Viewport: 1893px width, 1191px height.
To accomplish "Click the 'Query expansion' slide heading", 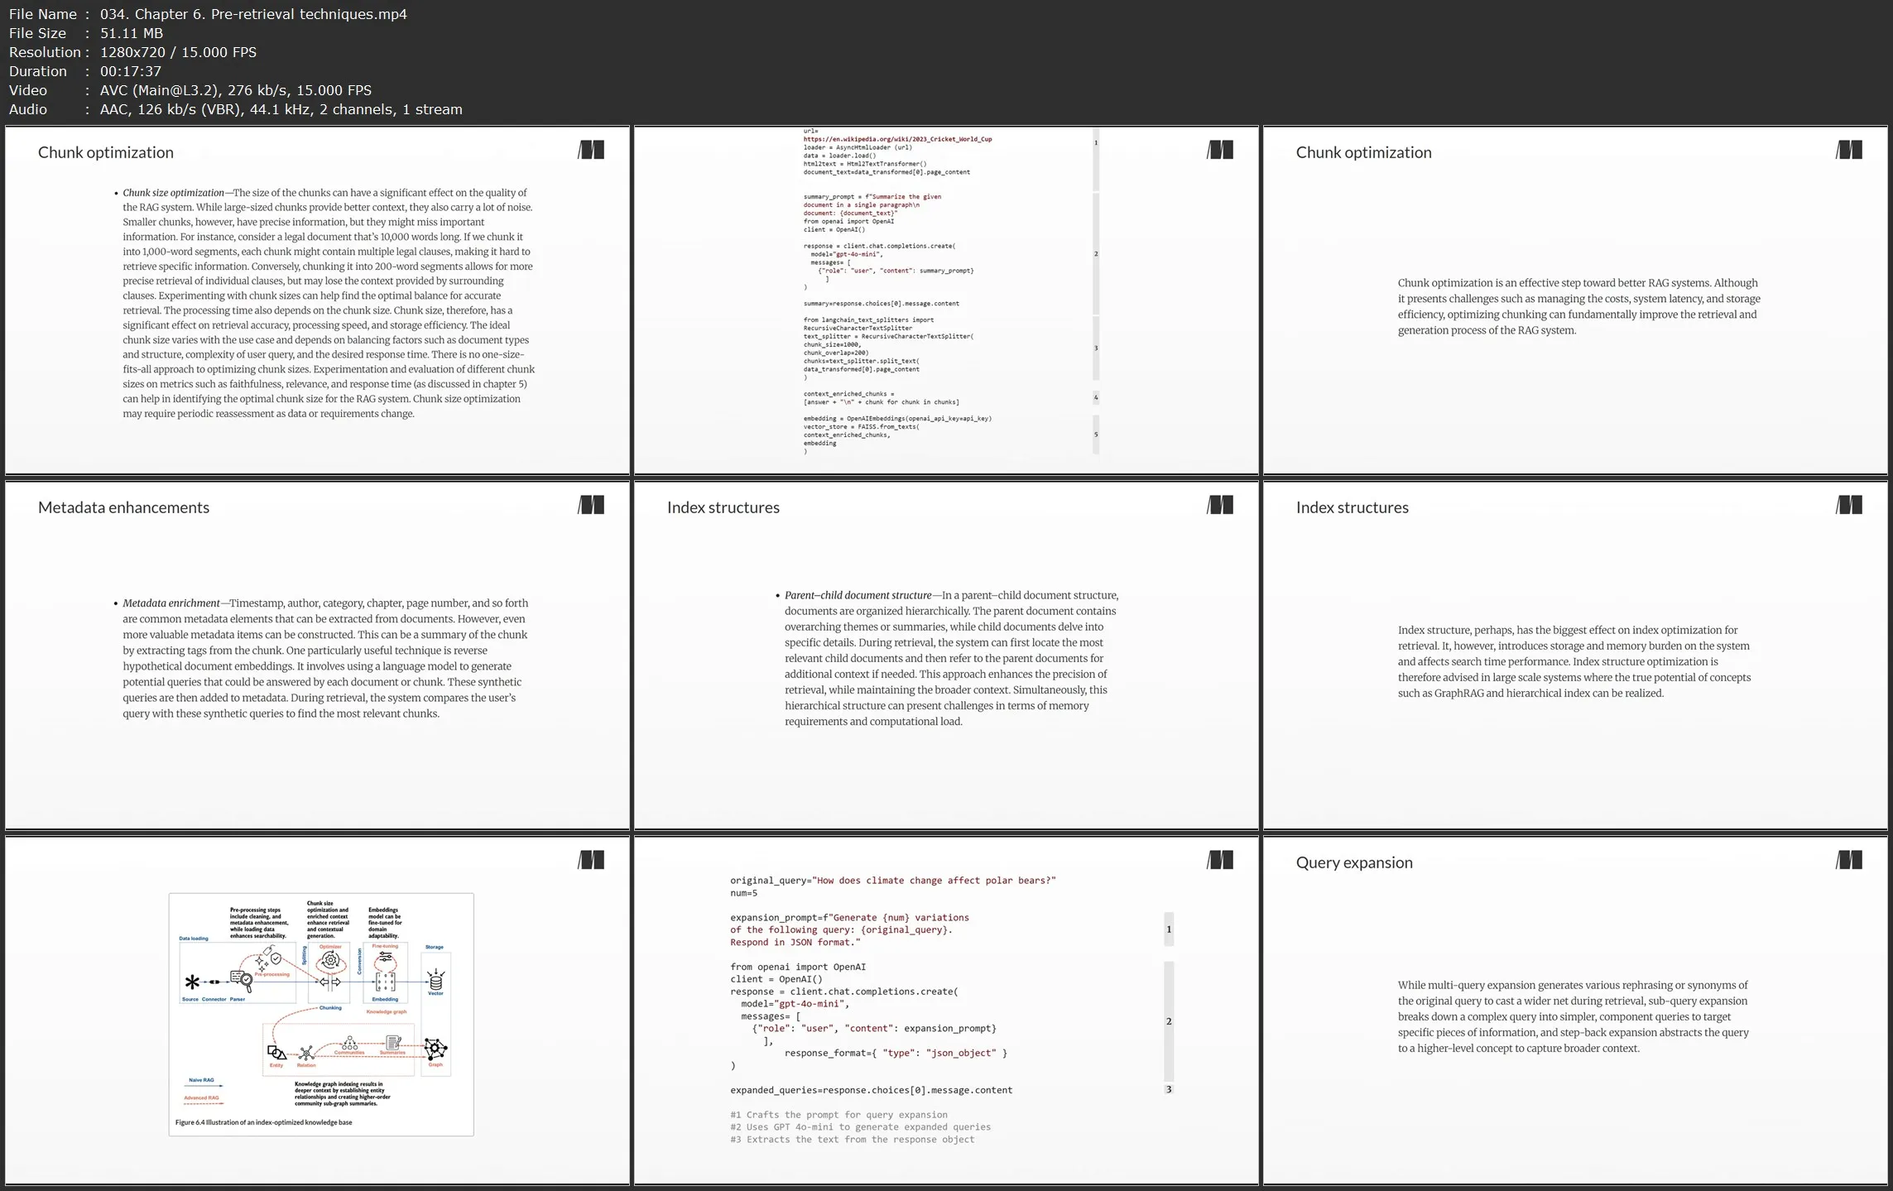I will tap(1354, 862).
